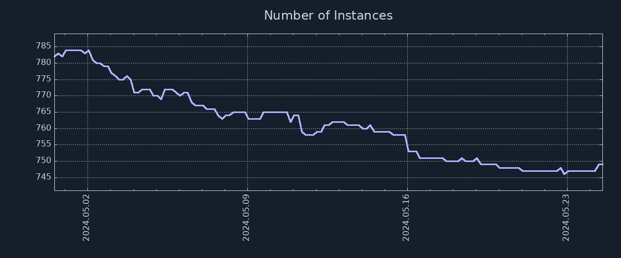Click the 760 y-axis tick label
This screenshot has height=258, width=621.
pyautogui.click(x=43, y=128)
